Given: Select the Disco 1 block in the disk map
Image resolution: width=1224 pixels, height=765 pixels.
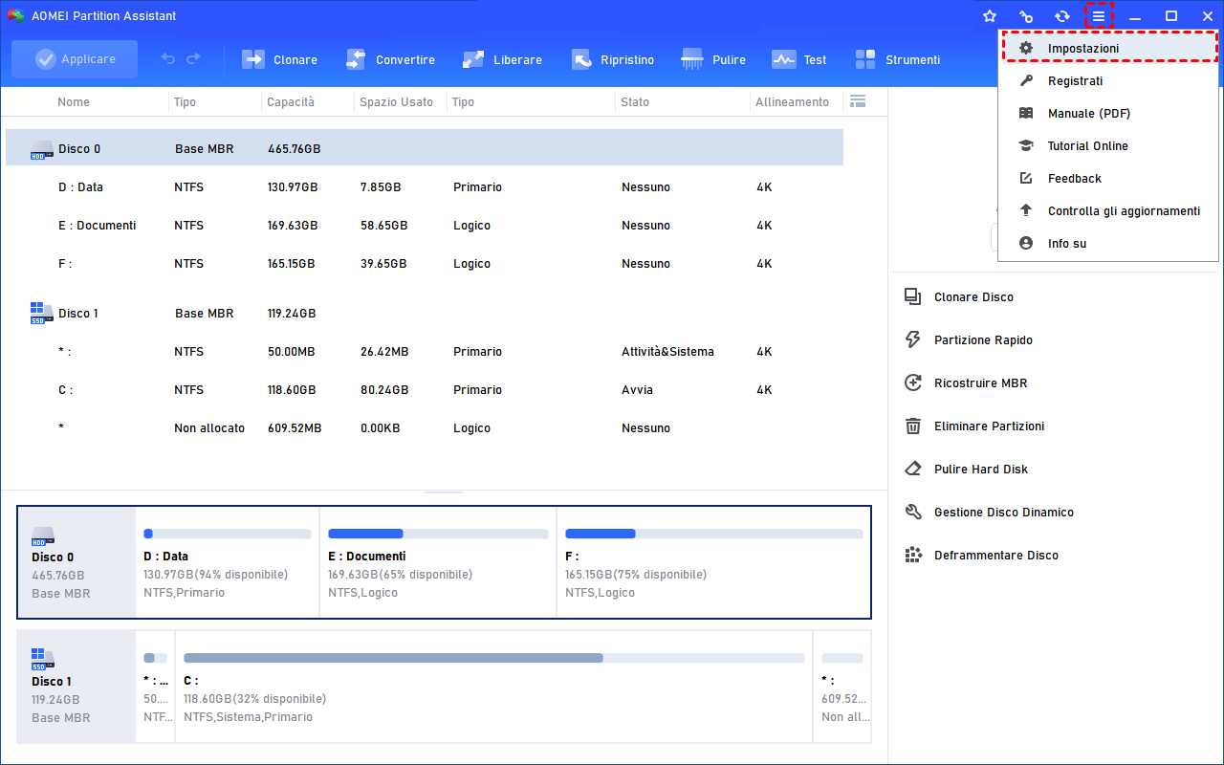Looking at the screenshot, I should [x=76, y=687].
